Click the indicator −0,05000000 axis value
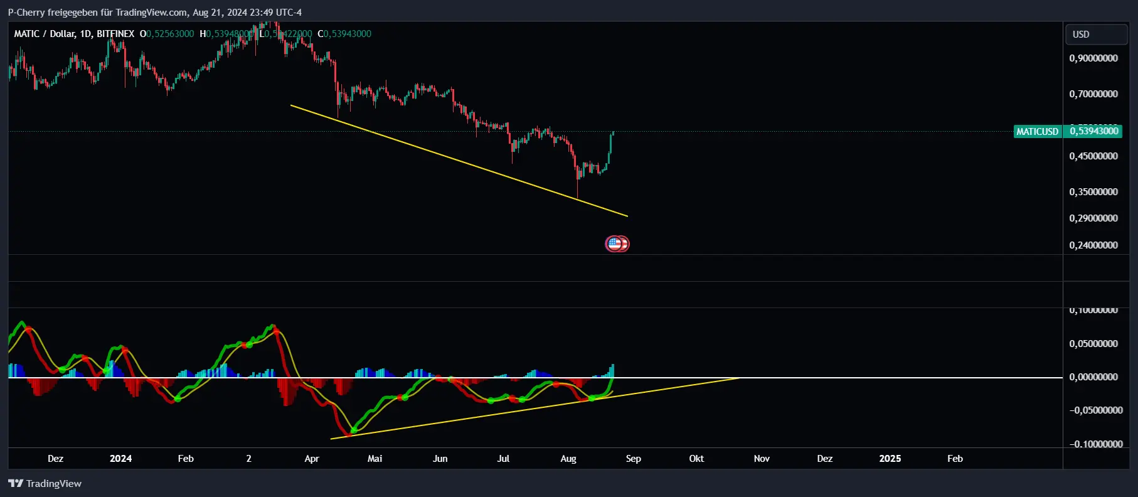Screen dimensions: 1138x497 pyautogui.click(x=1095, y=410)
